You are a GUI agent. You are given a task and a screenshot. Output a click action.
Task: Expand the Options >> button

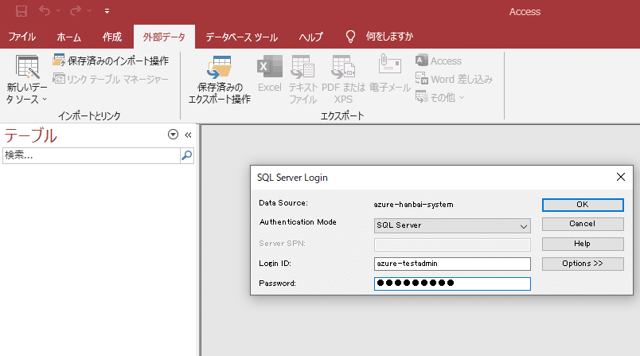coord(583,264)
